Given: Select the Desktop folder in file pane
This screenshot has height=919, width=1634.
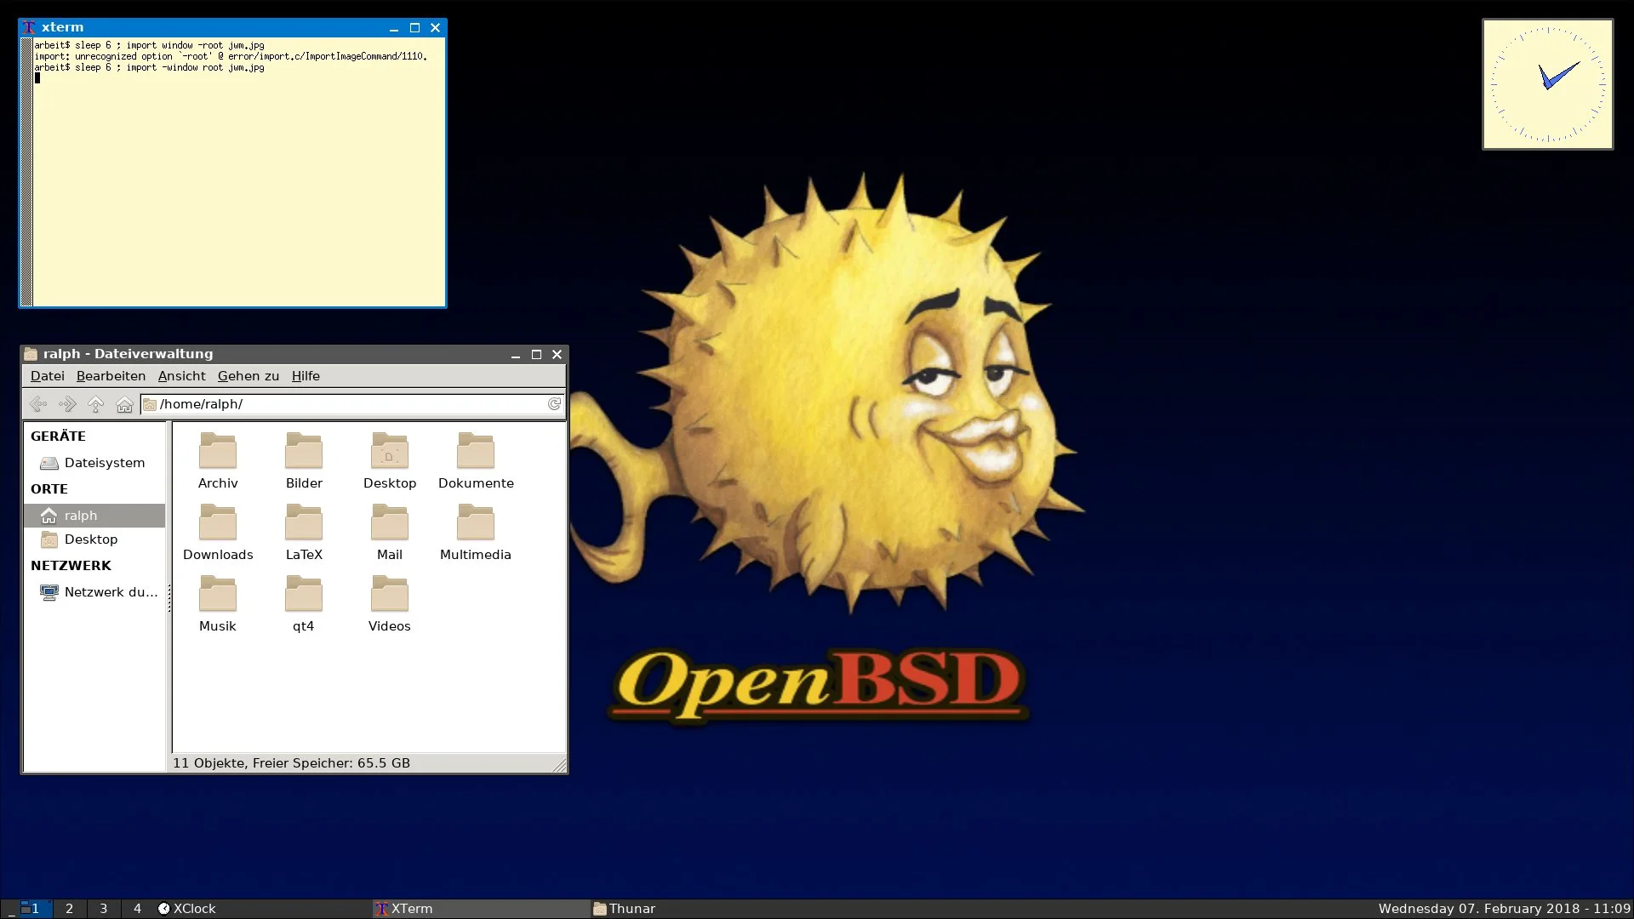Looking at the screenshot, I should click(390, 461).
